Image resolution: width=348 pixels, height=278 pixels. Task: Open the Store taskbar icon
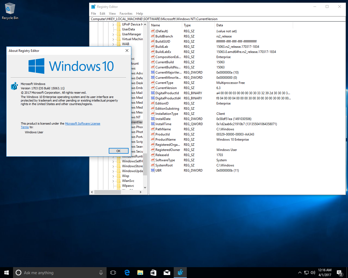pos(154,273)
